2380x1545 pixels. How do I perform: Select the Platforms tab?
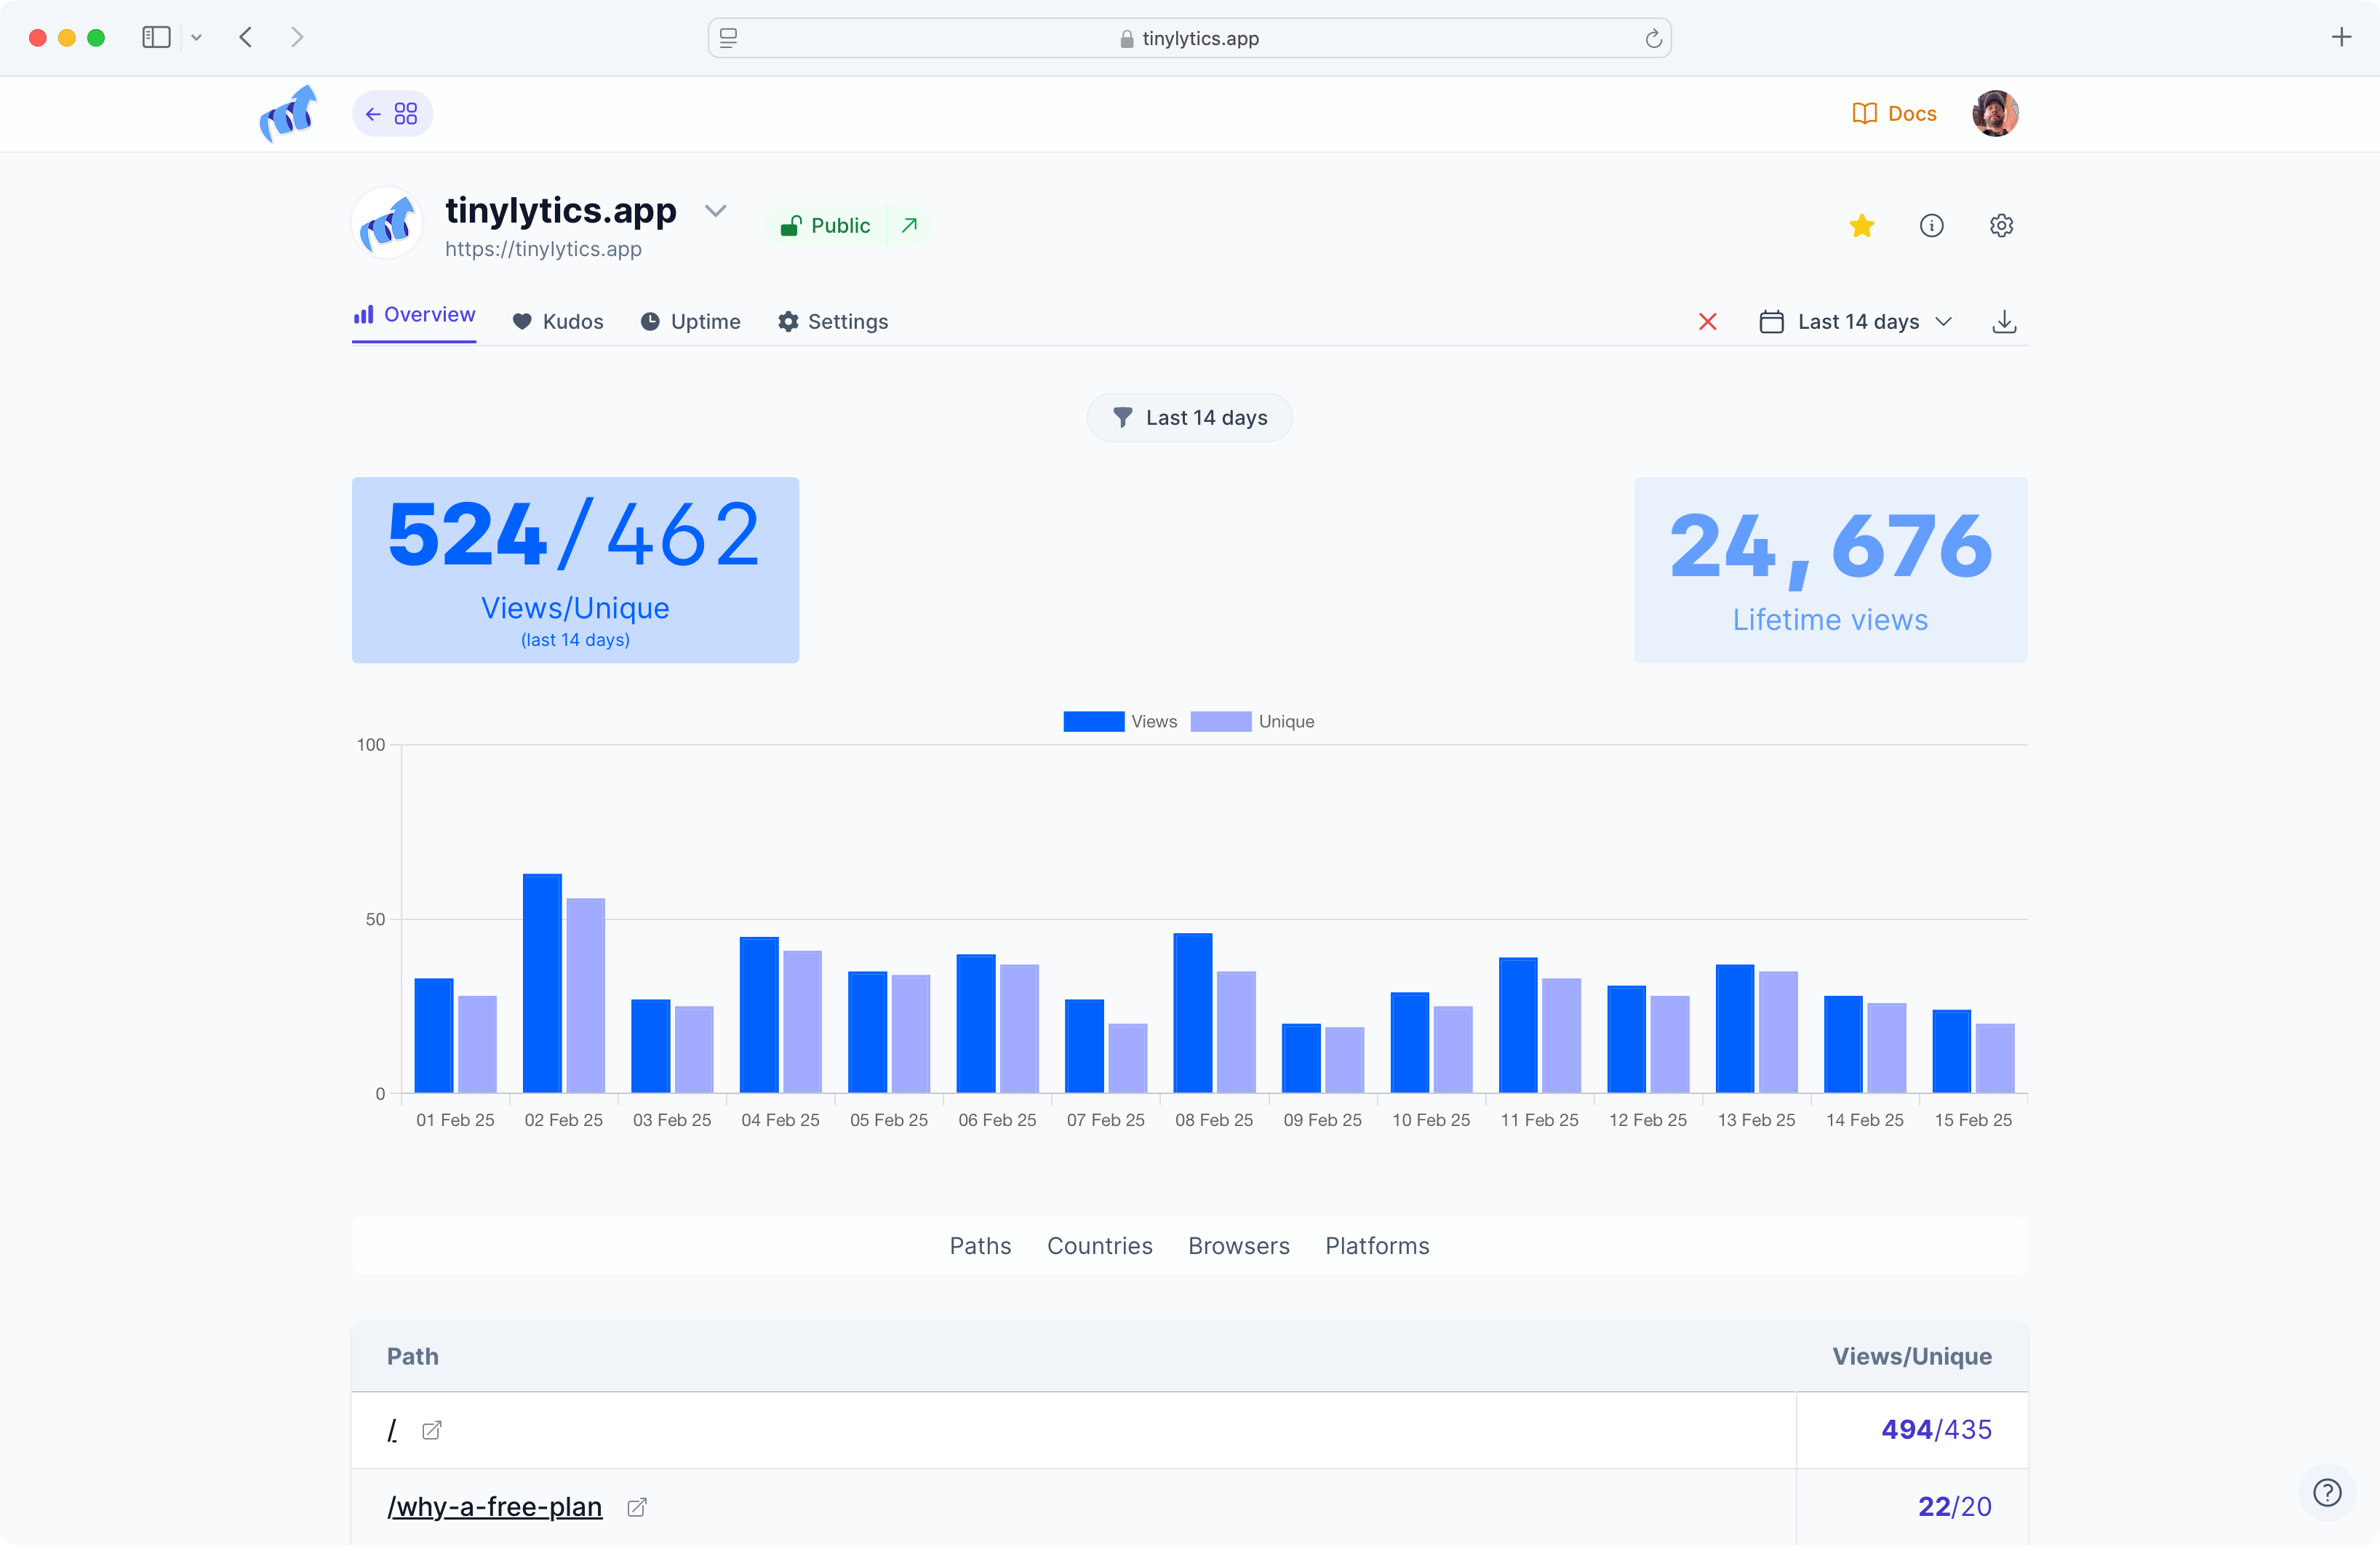[1377, 1246]
